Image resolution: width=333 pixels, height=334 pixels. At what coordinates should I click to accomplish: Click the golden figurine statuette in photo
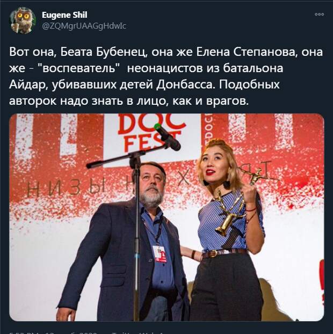tap(257, 176)
